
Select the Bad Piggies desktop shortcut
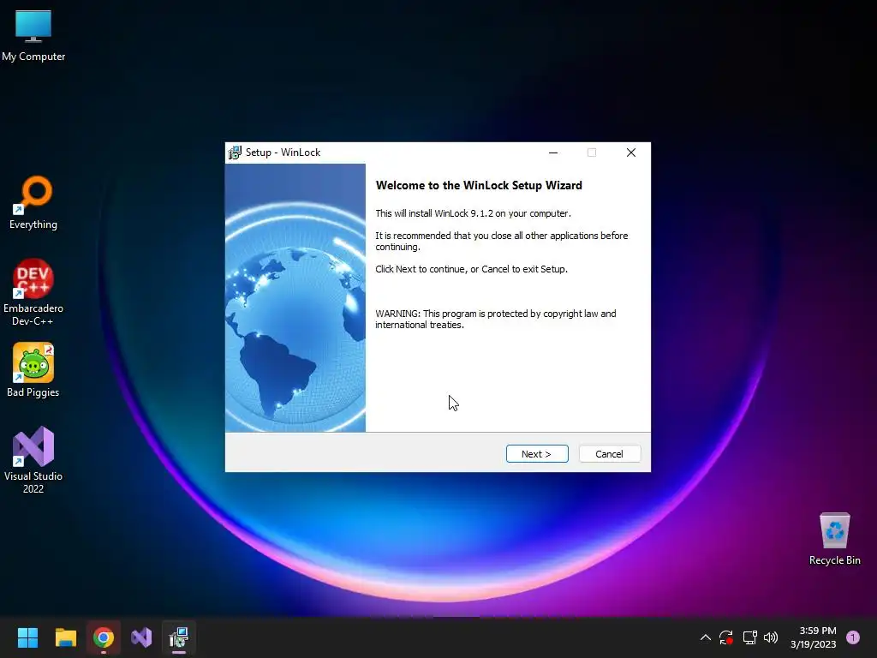[33, 370]
